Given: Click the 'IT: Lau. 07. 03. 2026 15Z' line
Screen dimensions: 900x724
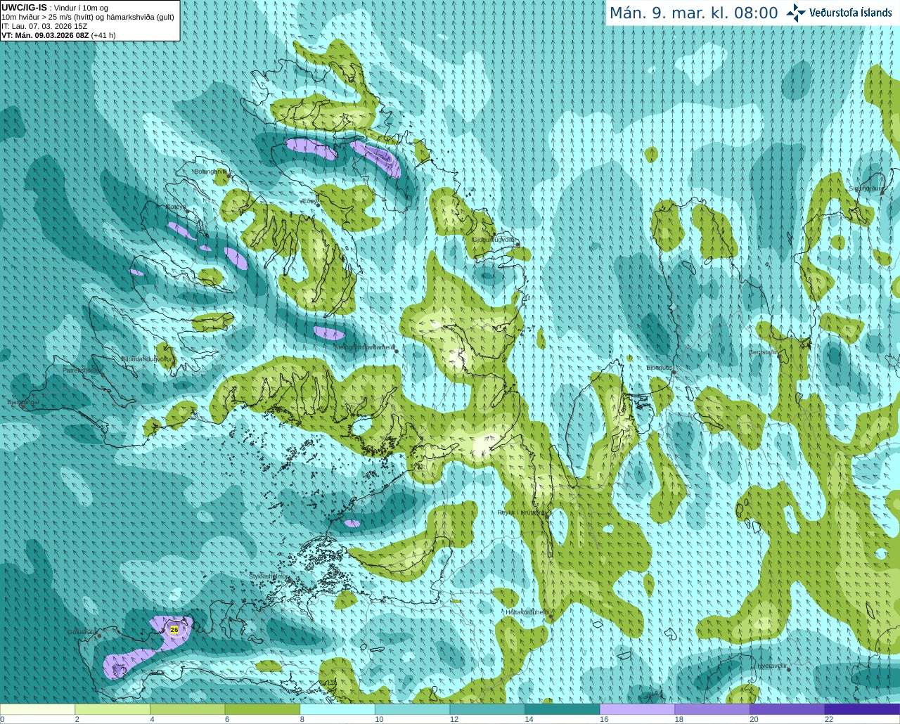Looking at the screenshot, I should tap(44, 26).
